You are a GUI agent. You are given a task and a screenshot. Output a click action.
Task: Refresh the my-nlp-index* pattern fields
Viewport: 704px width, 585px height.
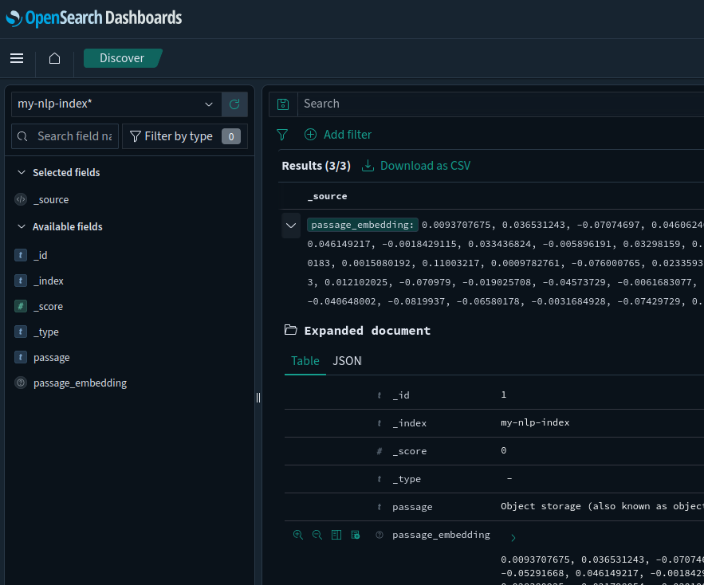(234, 104)
